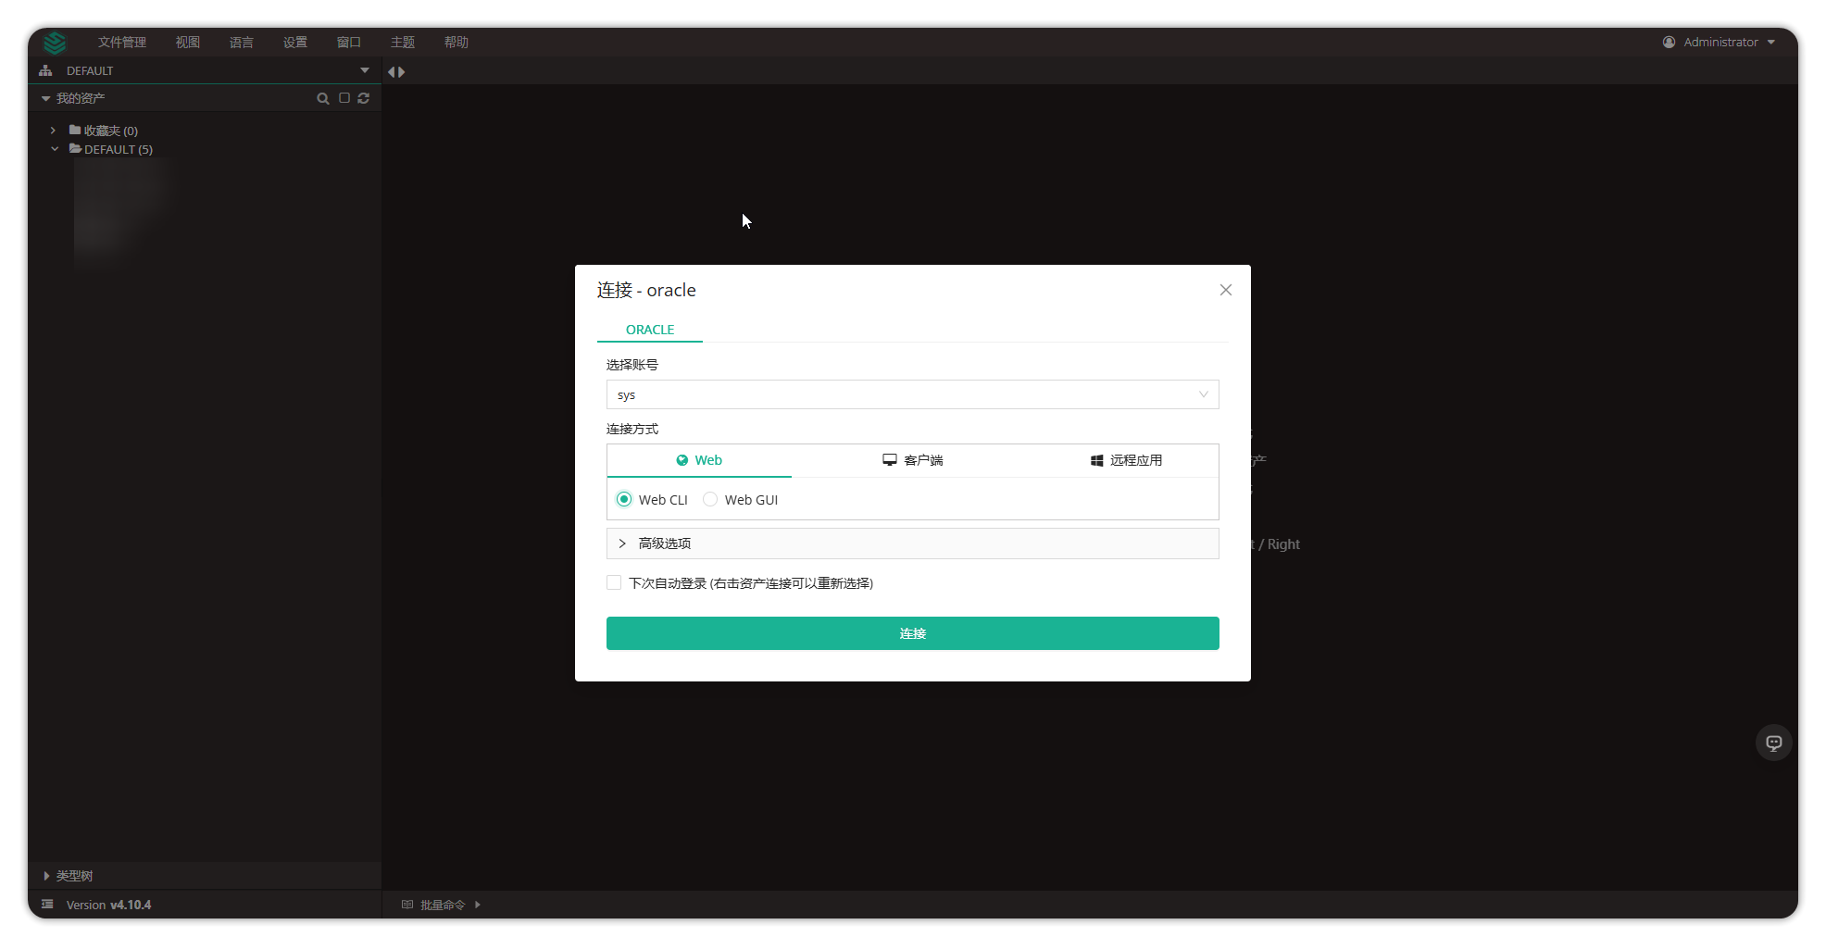Open the feedback chat bubble icon
This screenshot has width=1826, height=937.
point(1773,743)
